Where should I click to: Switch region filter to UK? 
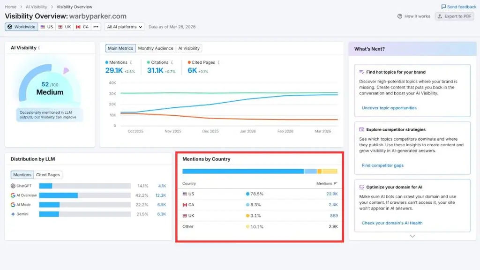coord(65,27)
